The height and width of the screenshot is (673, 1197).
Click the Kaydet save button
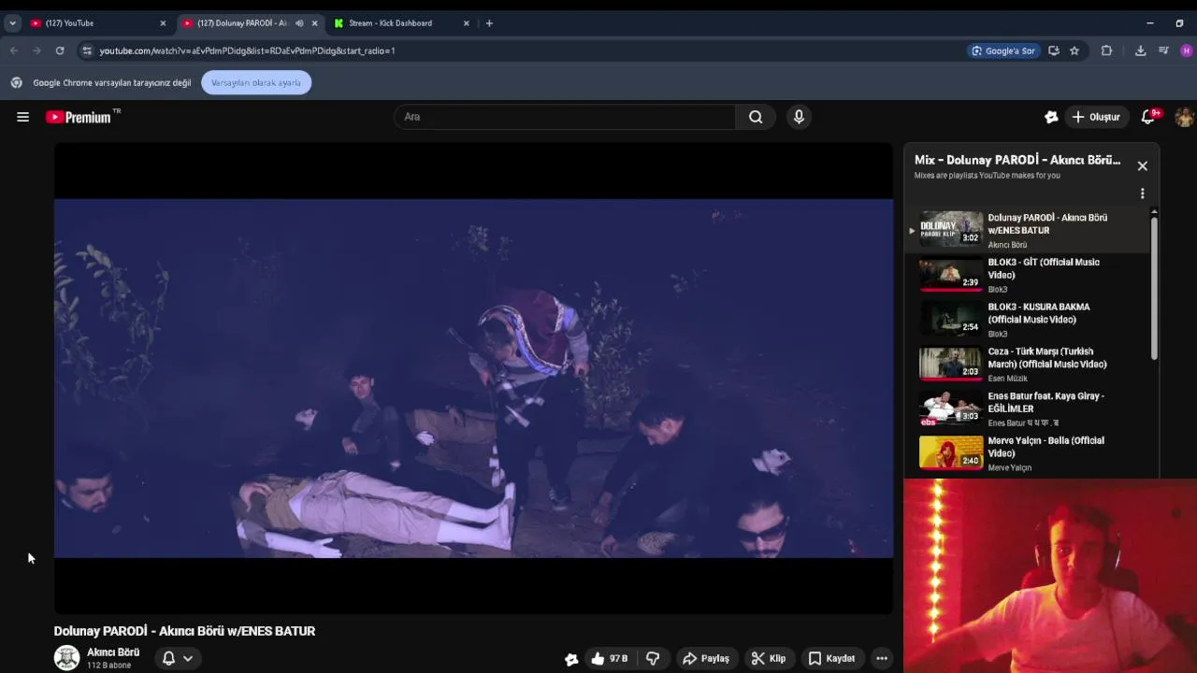pos(831,658)
